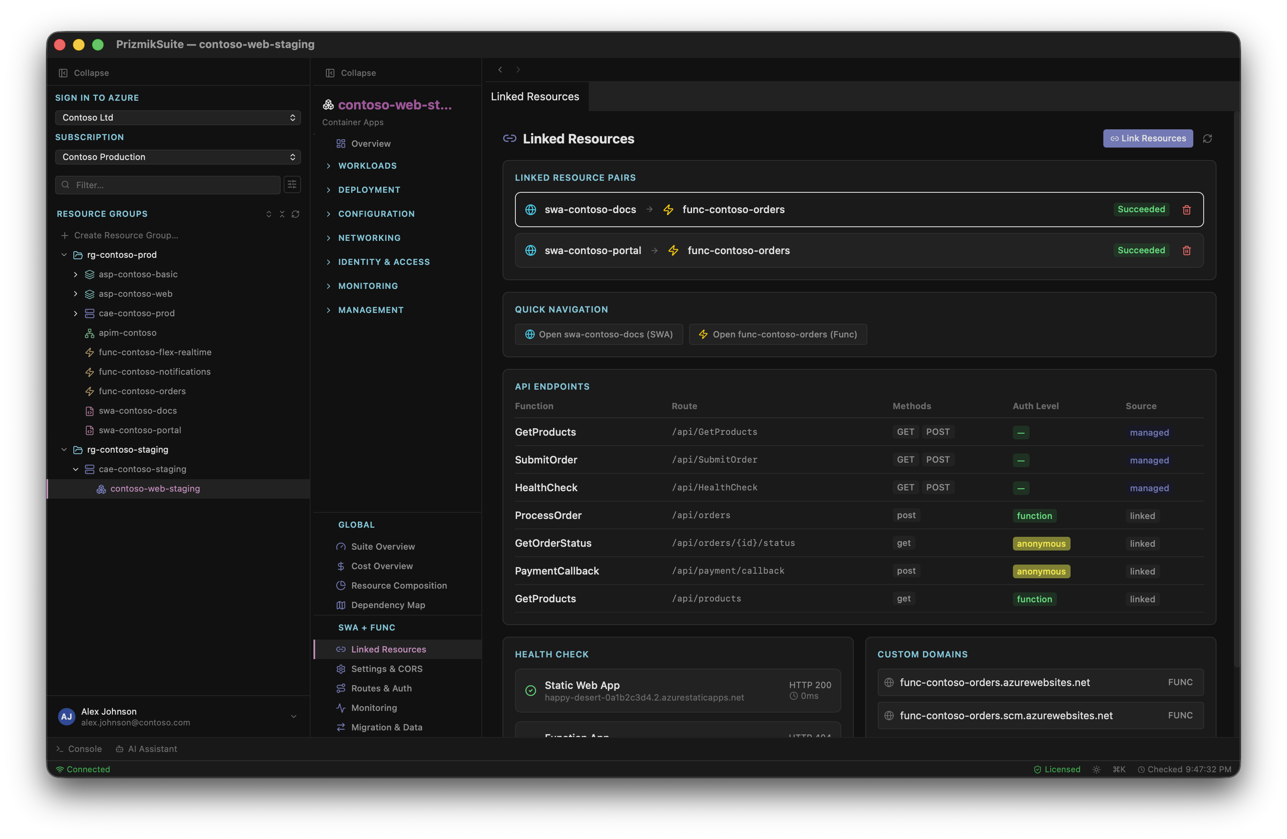Collapse the rg-contoso-staging group

(64, 450)
